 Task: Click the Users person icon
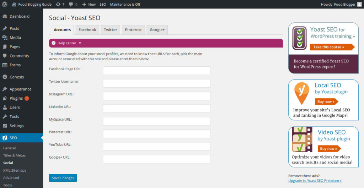(5, 107)
